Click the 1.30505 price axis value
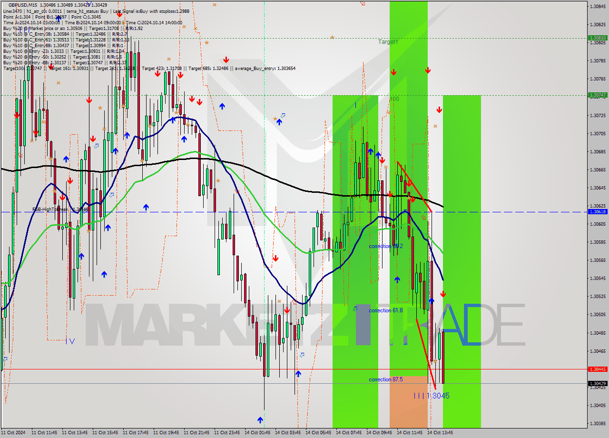 598,314
